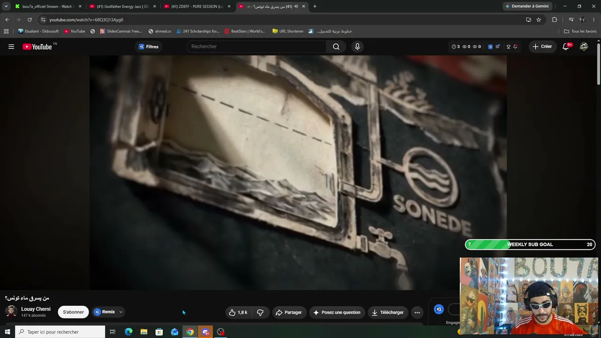Open Outlook from the taskbar
Viewport: 601px width, 338px height.
175,332
